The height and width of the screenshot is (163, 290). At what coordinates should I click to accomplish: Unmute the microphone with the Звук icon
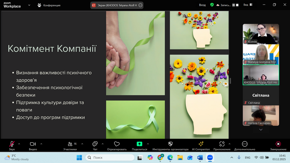(x=12, y=144)
